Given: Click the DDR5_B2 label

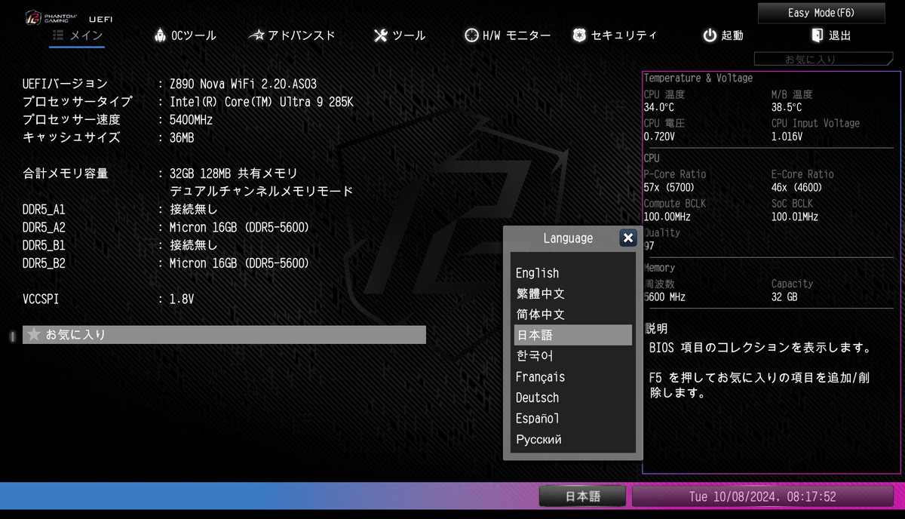Looking at the screenshot, I should click(x=44, y=264).
